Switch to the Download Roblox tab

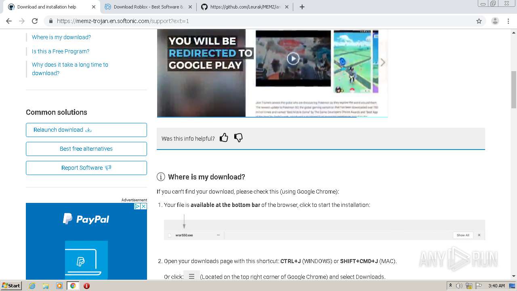(148, 7)
